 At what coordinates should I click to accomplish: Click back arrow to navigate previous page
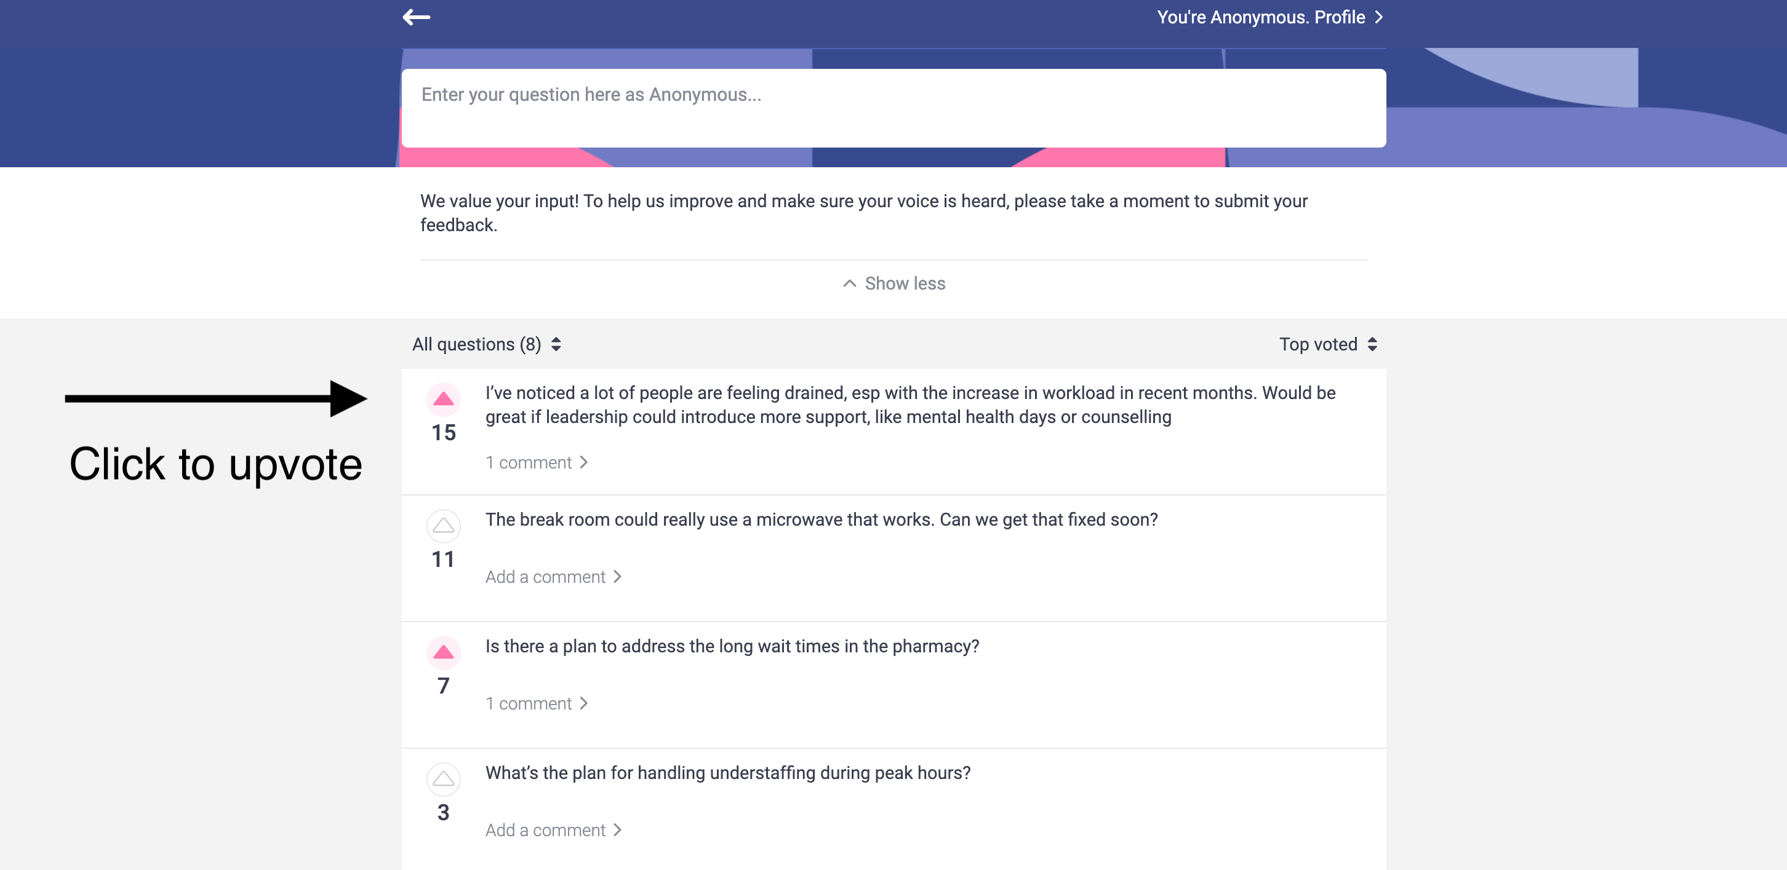(416, 17)
